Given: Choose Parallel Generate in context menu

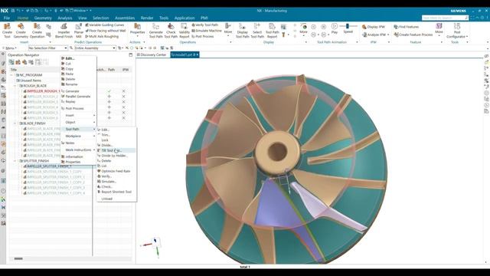Looking at the screenshot, I should 78,97.
